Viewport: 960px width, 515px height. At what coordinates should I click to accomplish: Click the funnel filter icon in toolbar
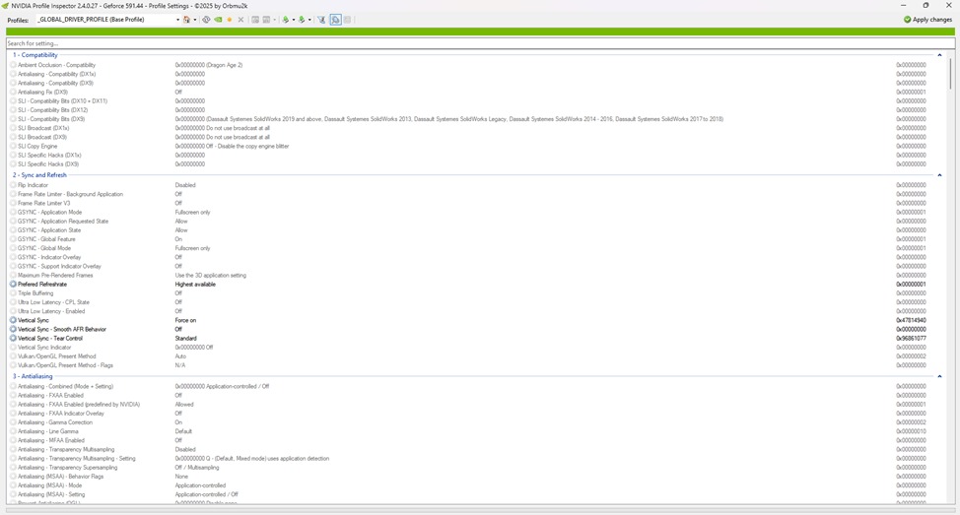pyautogui.click(x=321, y=20)
